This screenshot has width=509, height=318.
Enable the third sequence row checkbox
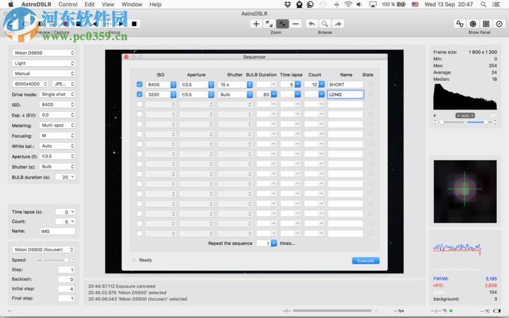[139, 104]
